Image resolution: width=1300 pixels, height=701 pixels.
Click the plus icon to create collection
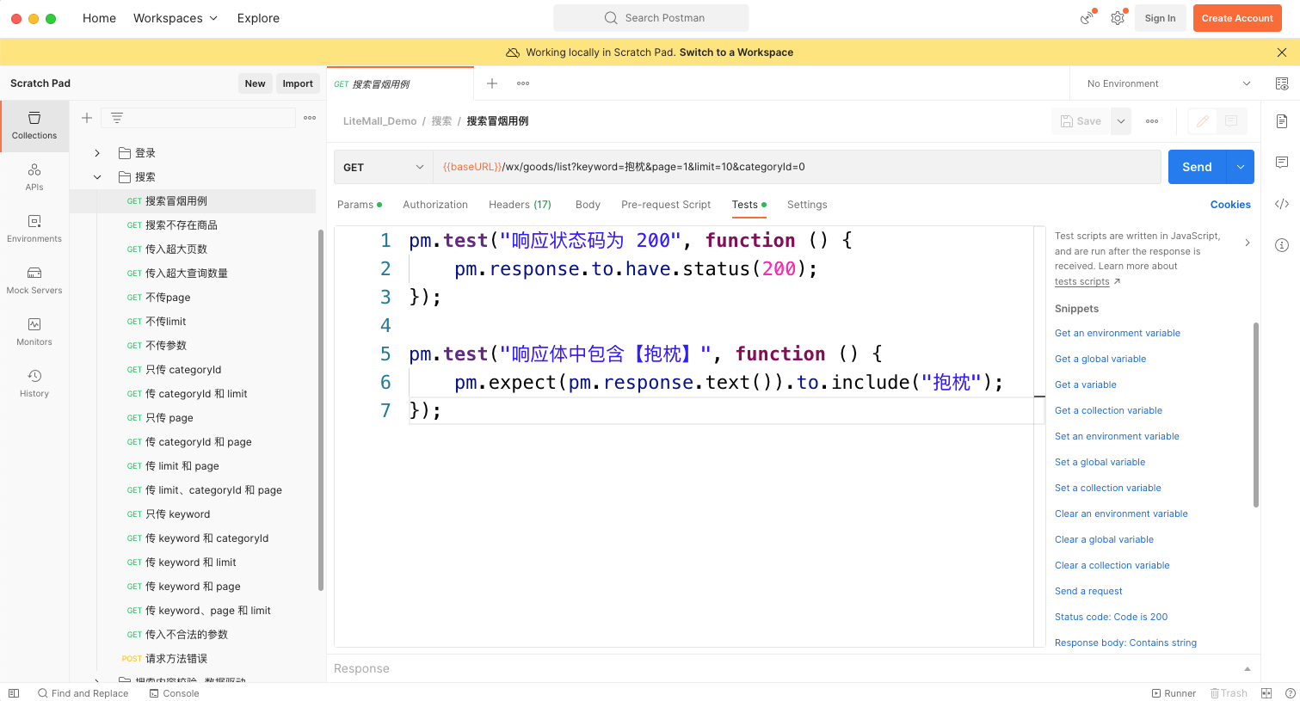pyautogui.click(x=87, y=118)
